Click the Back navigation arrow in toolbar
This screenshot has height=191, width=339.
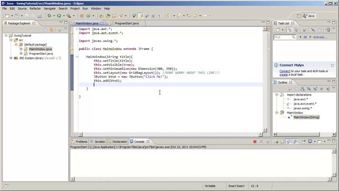pos(195,15)
